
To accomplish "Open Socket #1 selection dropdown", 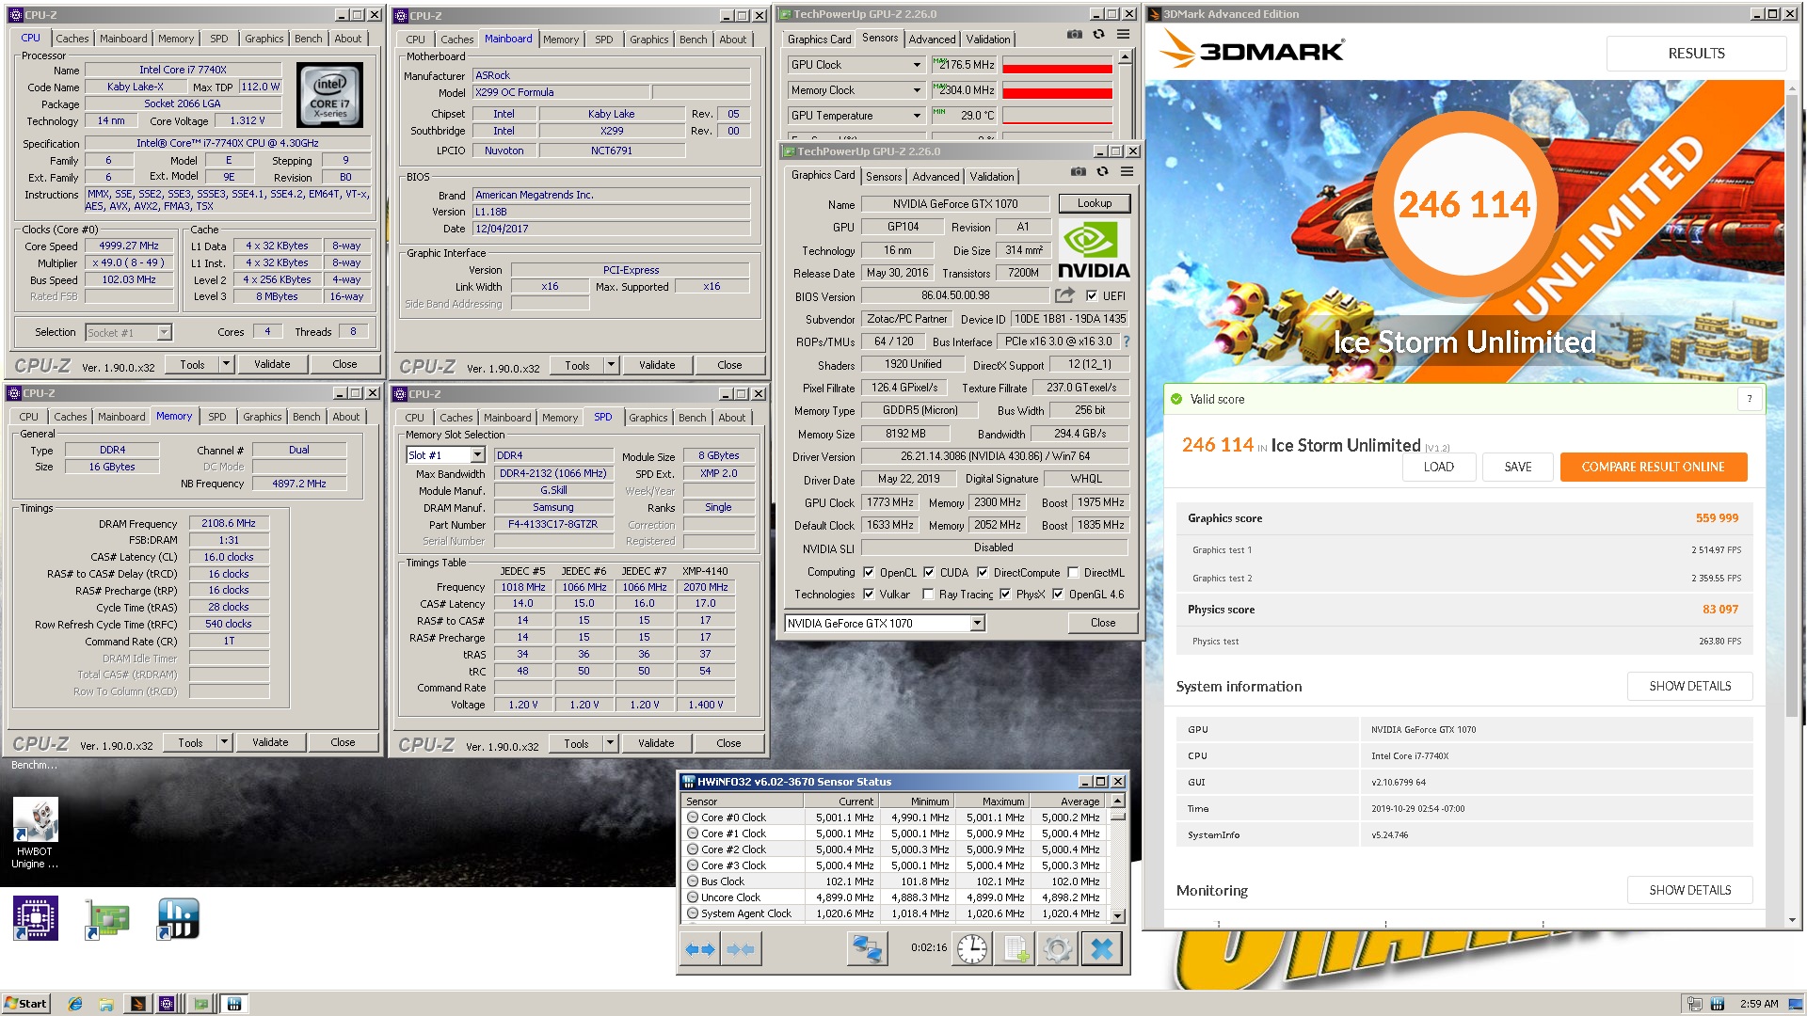I will pyautogui.click(x=128, y=332).
